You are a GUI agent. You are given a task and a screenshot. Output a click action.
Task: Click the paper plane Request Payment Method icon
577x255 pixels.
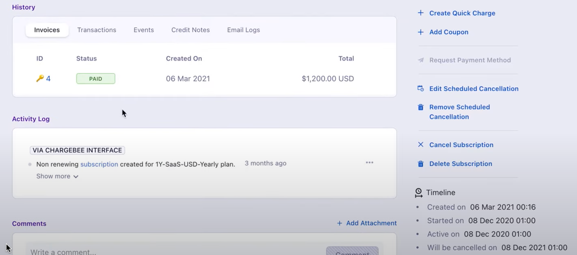(421, 60)
